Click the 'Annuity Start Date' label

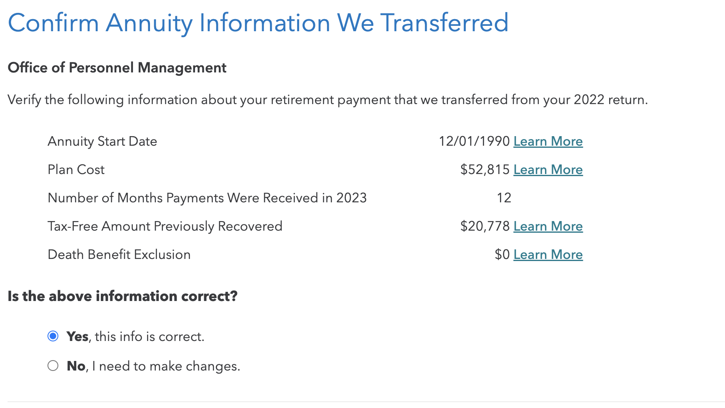(102, 142)
